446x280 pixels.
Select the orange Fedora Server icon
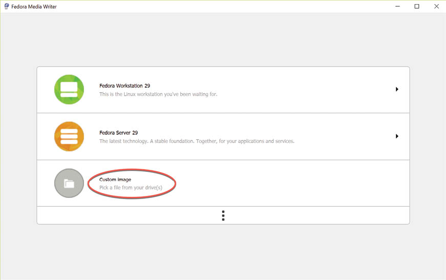(69, 137)
